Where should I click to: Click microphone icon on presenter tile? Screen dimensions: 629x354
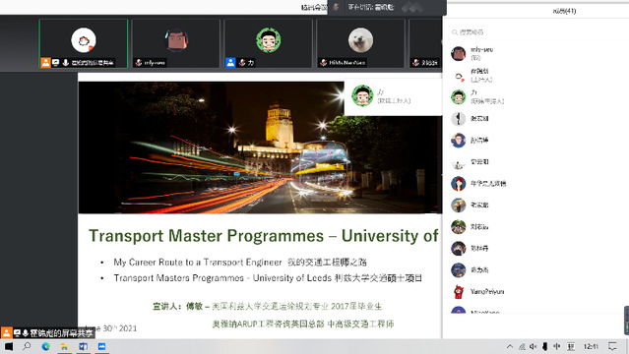pyautogui.click(x=65, y=63)
